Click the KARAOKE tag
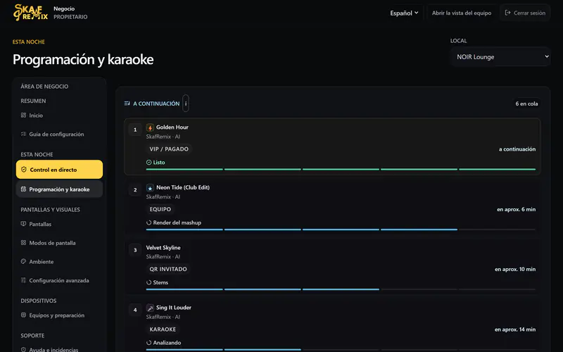 163,329
